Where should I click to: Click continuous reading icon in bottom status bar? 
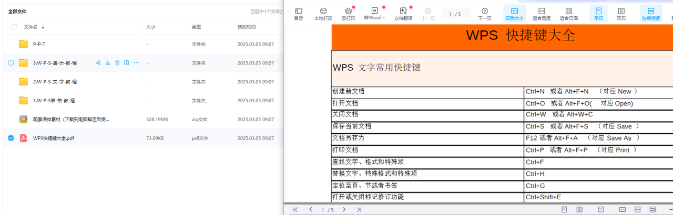coord(601,210)
